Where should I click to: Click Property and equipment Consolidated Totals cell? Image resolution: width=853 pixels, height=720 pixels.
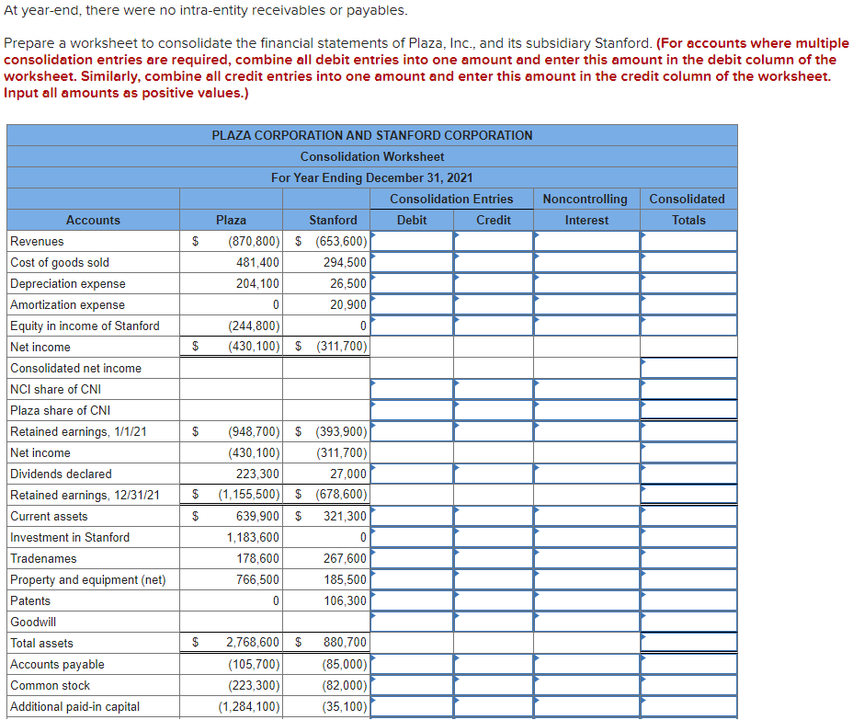point(688,579)
